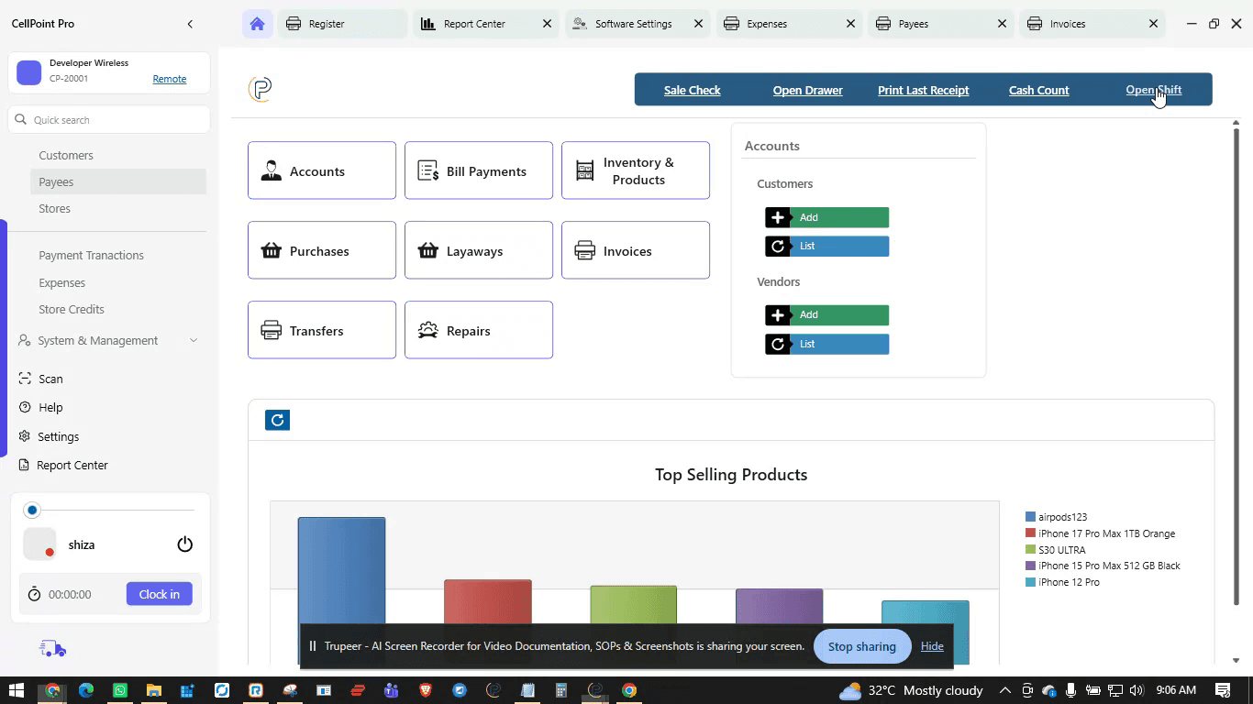Click the Open Shift link
Screen dimensions: 1253x704
1153,90
